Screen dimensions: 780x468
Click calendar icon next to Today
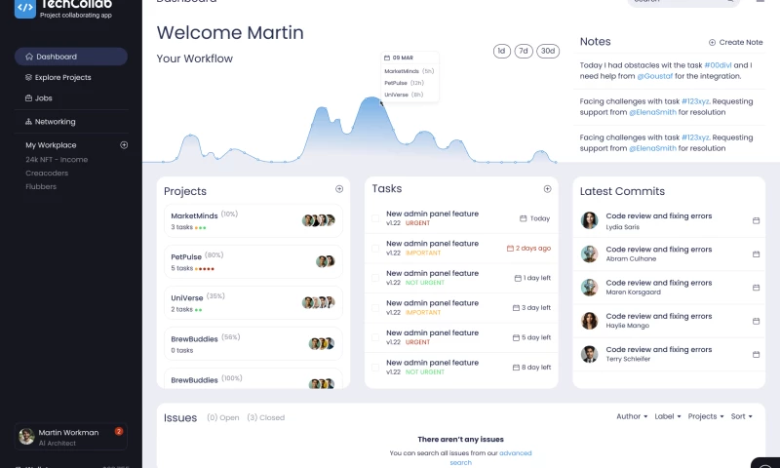[x=523, y=218]
